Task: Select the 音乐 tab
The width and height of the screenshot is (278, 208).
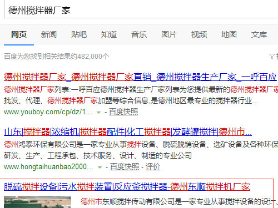Action: [x=139, y=34]
